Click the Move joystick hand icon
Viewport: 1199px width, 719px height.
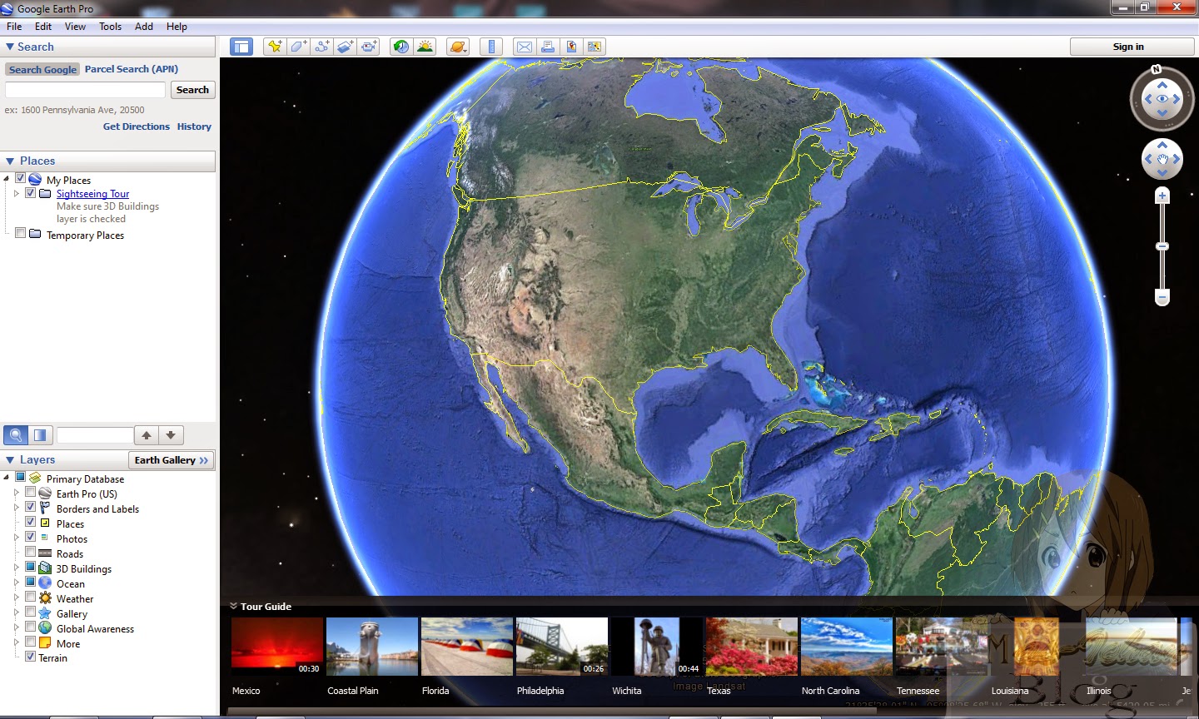click(x=1162, y=159)
